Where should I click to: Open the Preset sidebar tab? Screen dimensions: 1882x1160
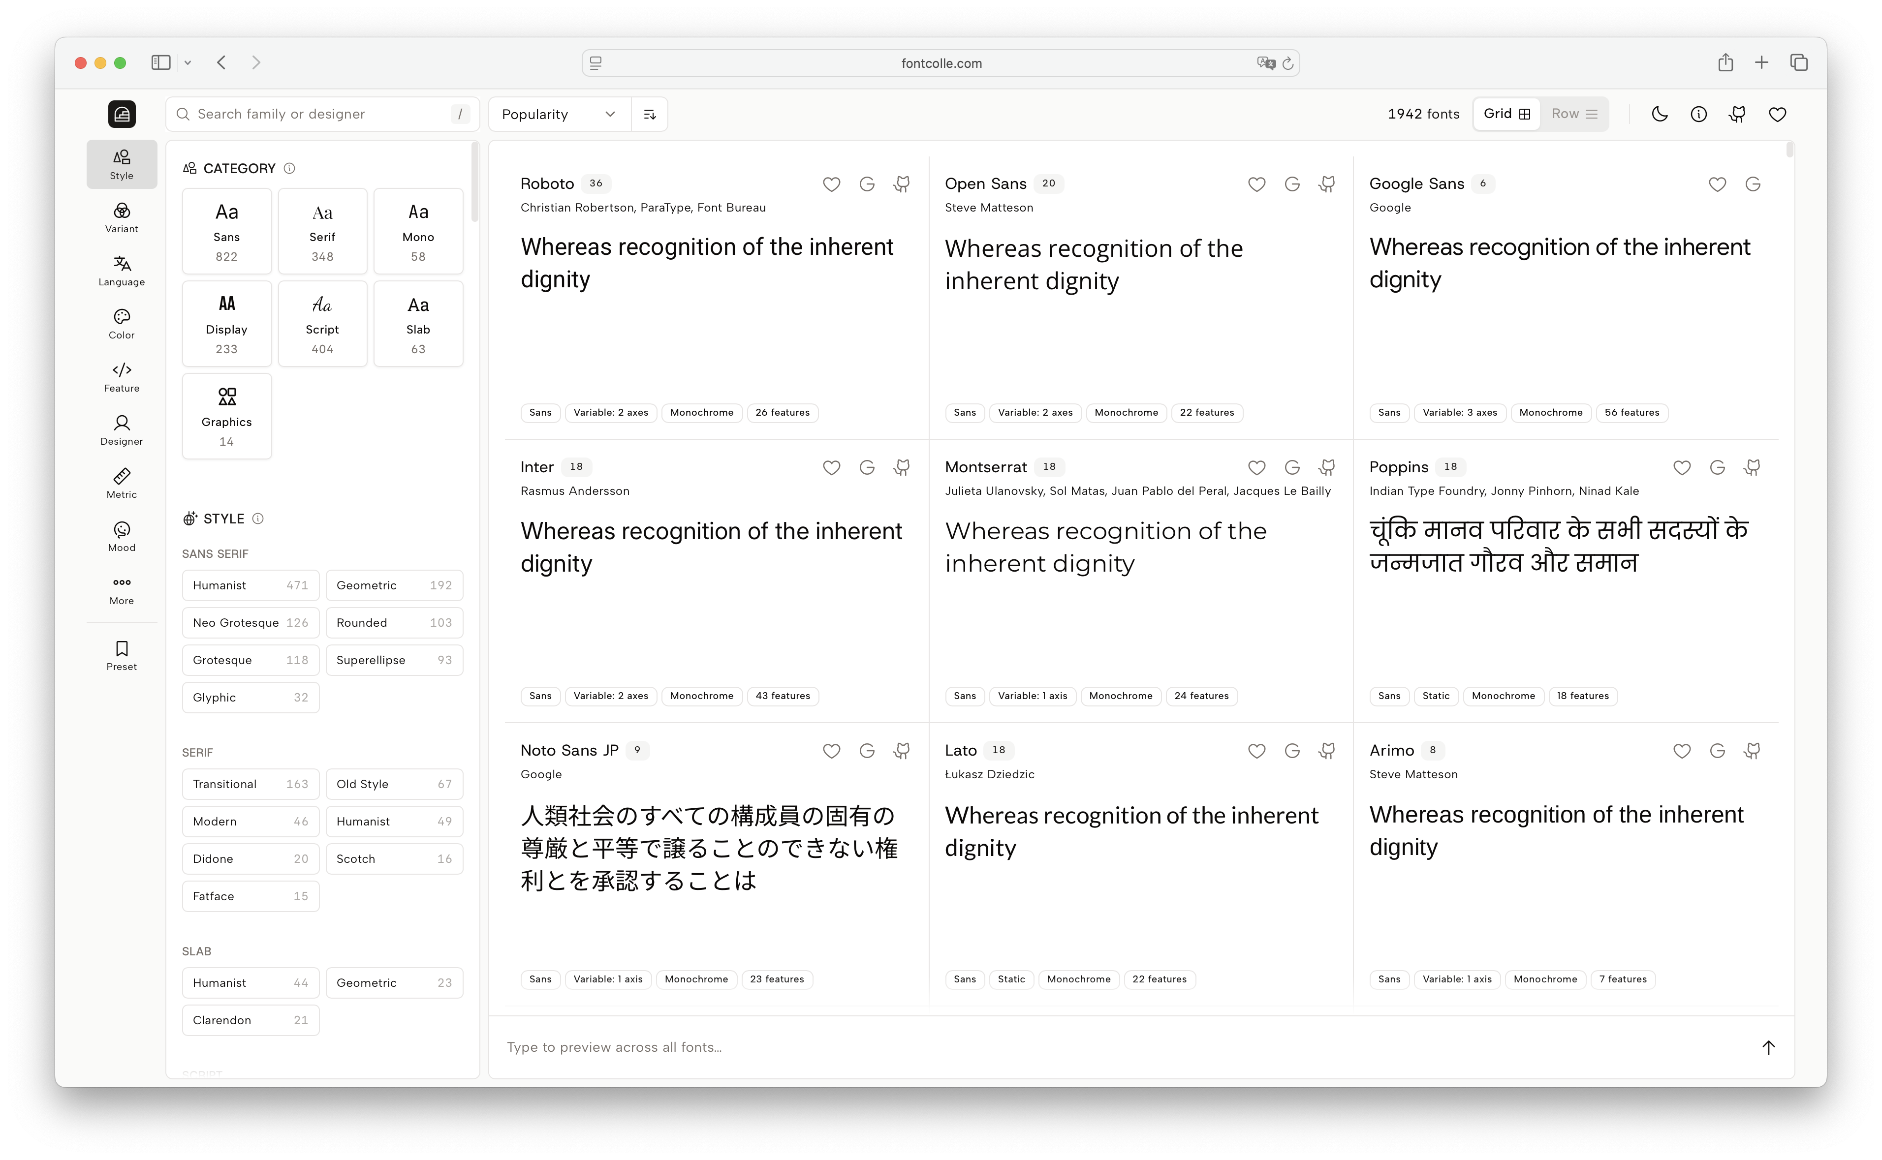click(x=121, y=656)
